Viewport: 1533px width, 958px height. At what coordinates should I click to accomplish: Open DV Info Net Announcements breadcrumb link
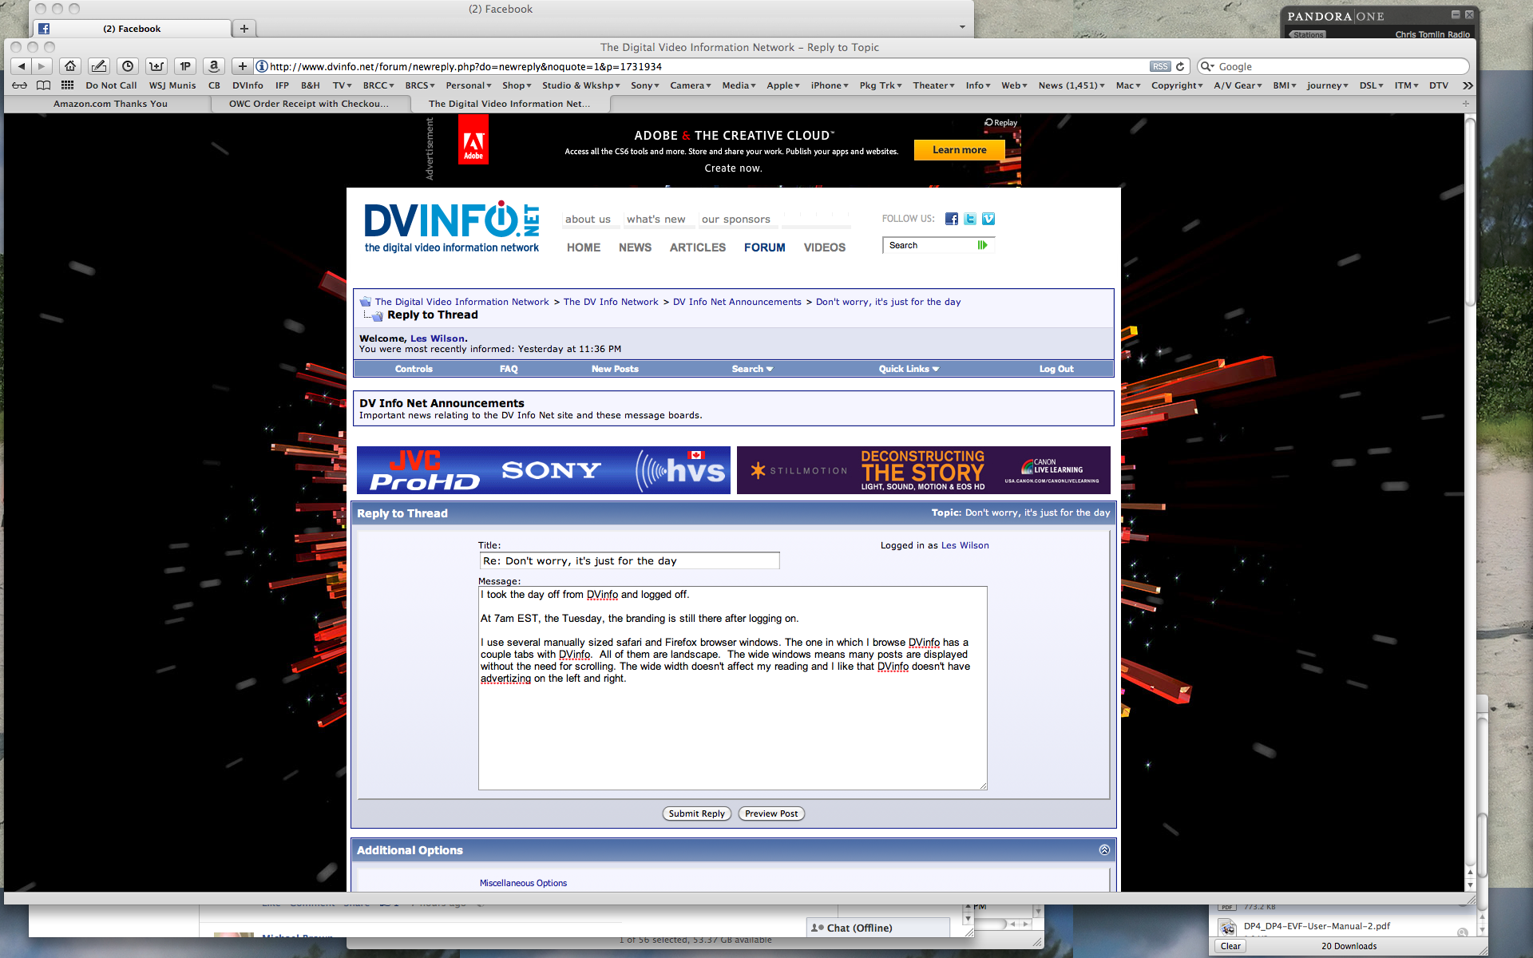pos(737,302)
